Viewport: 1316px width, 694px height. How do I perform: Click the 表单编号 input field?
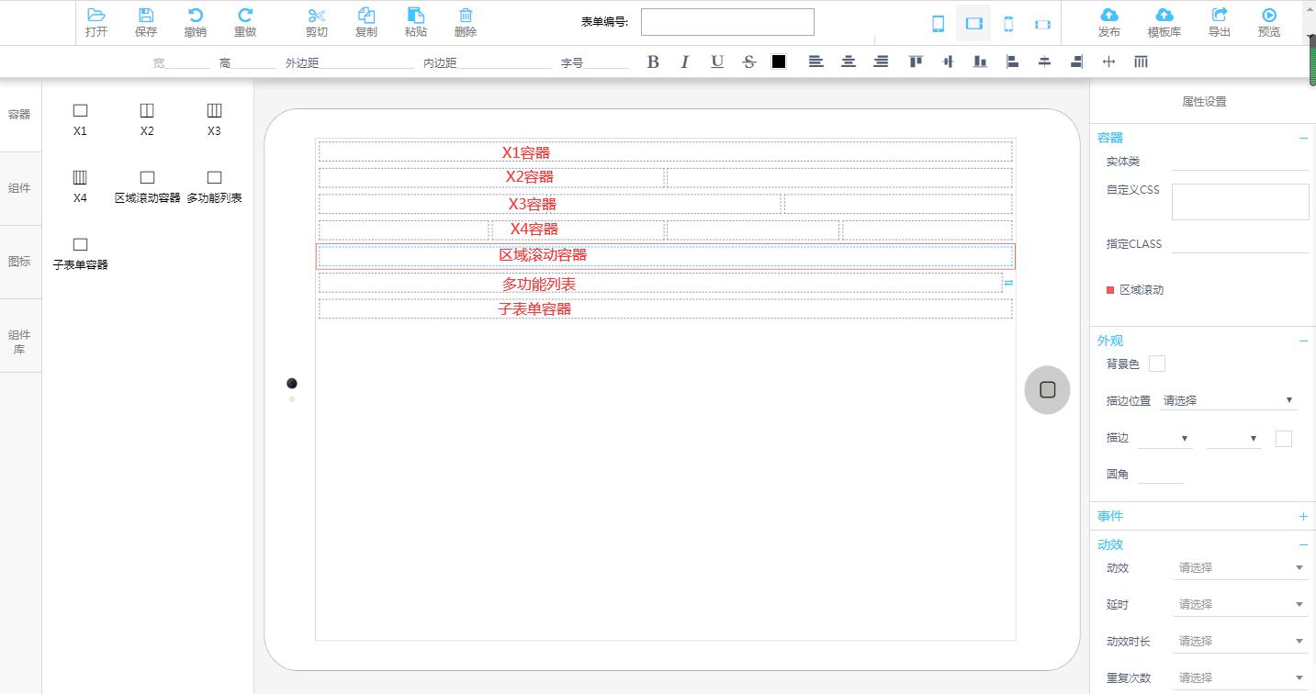point(727,22)
